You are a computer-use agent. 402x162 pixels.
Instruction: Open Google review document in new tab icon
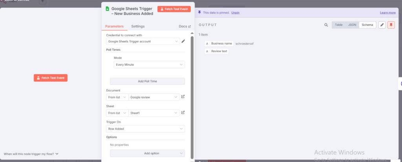click(x=183, y=96)
